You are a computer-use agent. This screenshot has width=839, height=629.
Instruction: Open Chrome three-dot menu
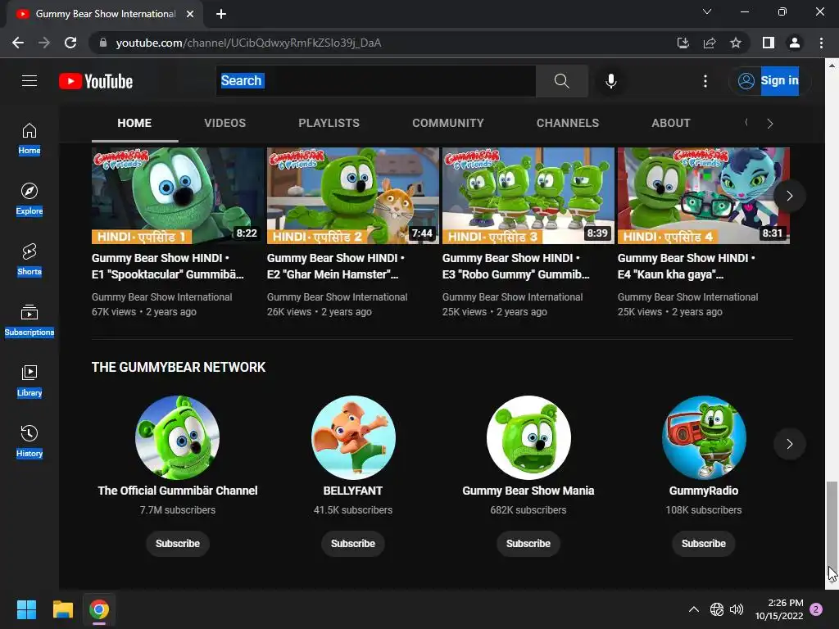[x=821, y=43]
